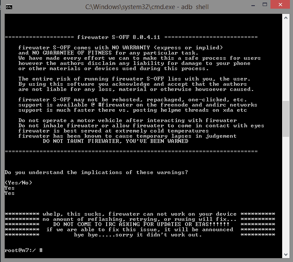Click 'temporary lapses in judgement' line
Screen dimensions: 293x262
coord(127,136)
